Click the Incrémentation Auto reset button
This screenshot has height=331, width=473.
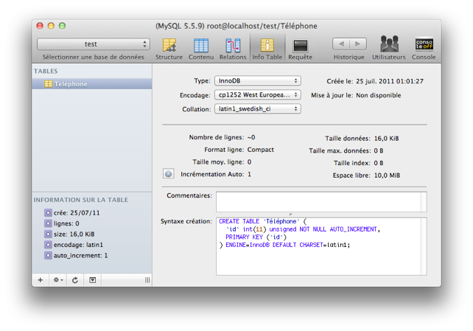click(169, 174)
